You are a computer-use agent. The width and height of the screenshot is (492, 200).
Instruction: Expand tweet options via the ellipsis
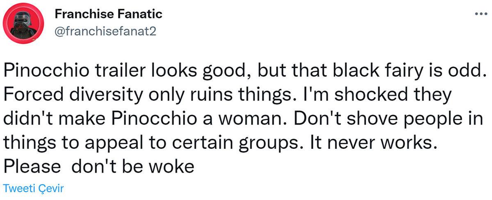(478, 14)
